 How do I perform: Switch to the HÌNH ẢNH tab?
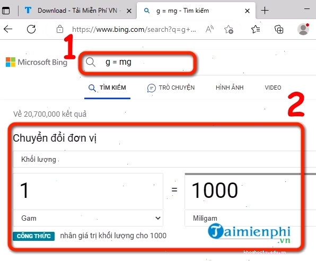pos(230,88)
